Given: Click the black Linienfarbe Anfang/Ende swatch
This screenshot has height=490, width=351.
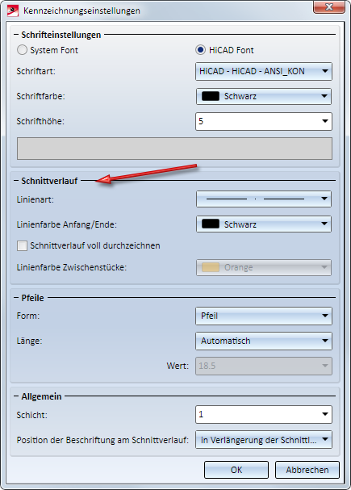Looking at the screenshot, I should 211,224.
